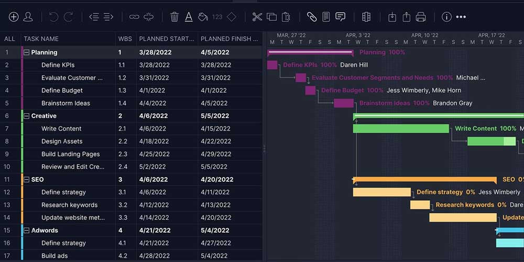The height and width of the screenshot is (262, 524).
Task: Click the paperclip attachment icon
Action: click(312, 17)
